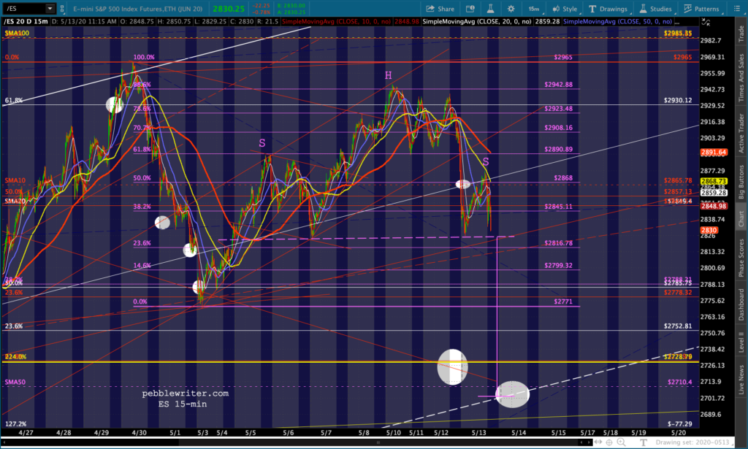Open the Drawings menu
Screen dimensions: 748x449
click(x=608, y=9)
